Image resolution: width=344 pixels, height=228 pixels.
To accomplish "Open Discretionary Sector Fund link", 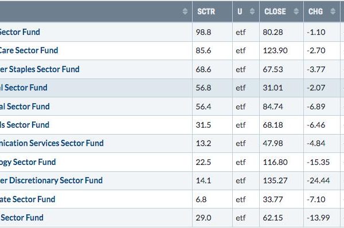I will point(51,180).
